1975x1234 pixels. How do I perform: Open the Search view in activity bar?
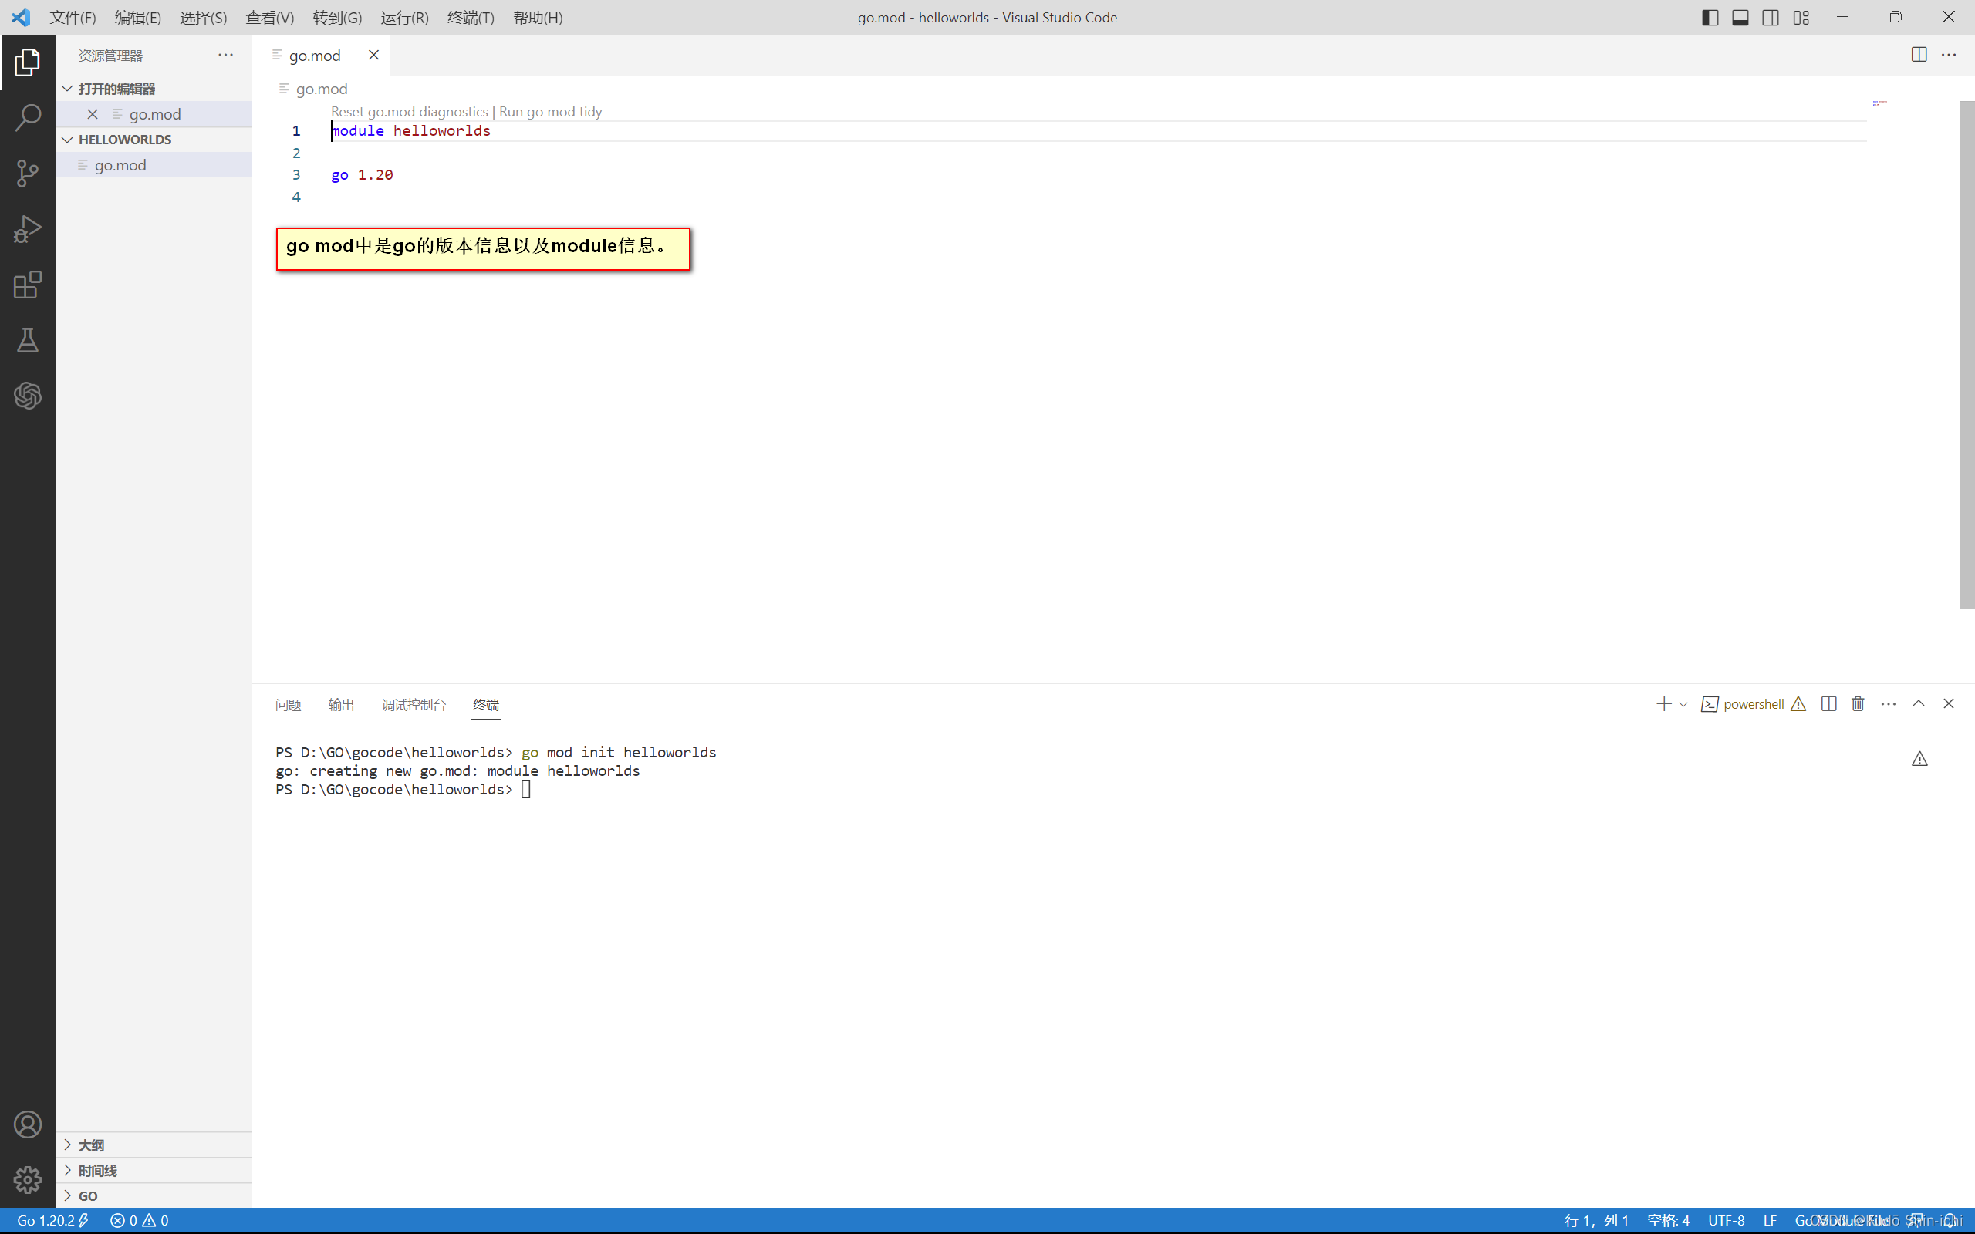pos(28,117)
